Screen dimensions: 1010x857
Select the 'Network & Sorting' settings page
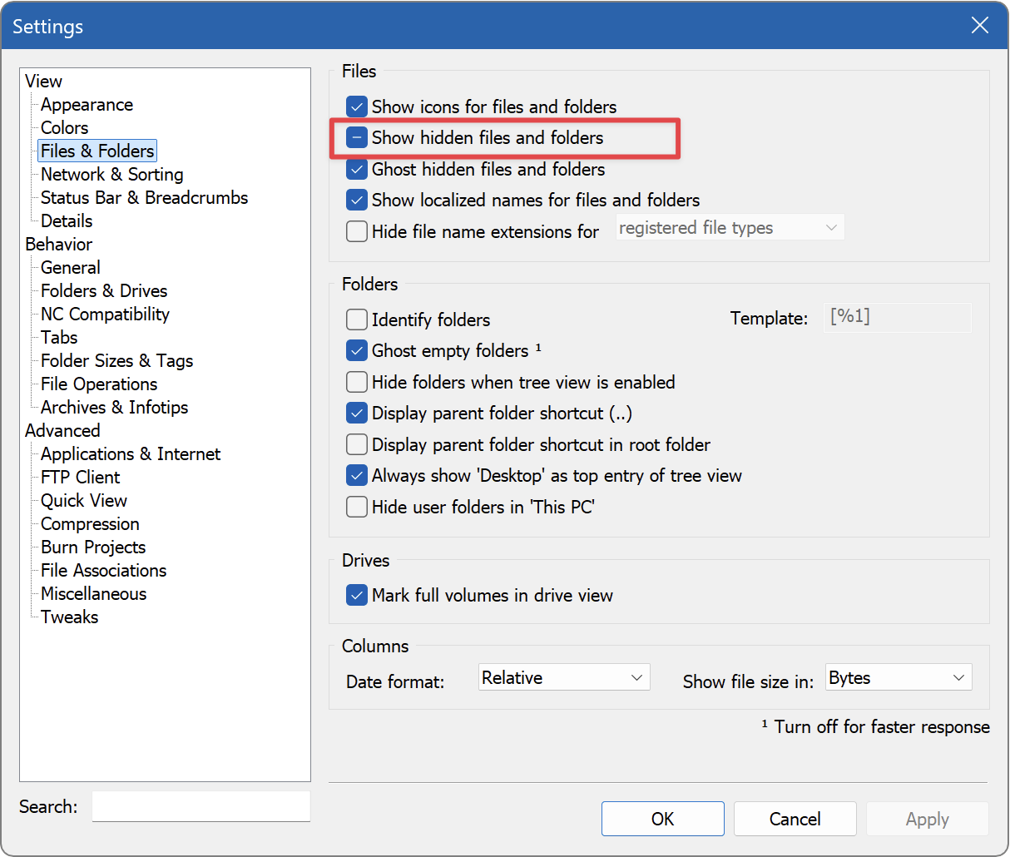[x=111, y=174]
